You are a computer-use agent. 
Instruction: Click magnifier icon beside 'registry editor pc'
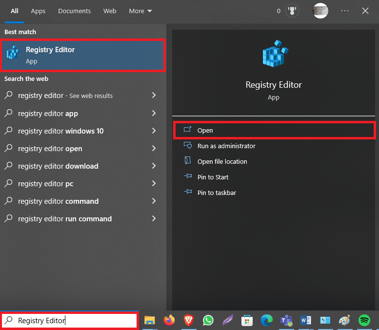[x=8, y=183]
